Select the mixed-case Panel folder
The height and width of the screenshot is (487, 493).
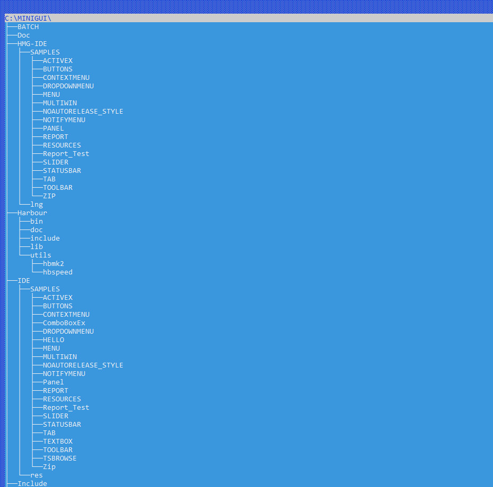[x=53, y=382]
